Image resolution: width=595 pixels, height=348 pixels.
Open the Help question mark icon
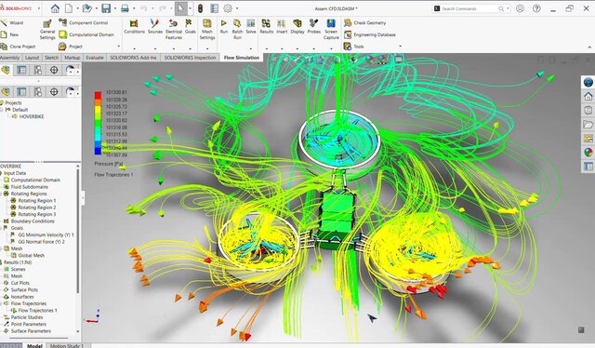click(x=536, y=8)
